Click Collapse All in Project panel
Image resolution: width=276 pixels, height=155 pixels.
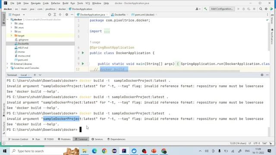pyautogui.click(x=60, y=15)
